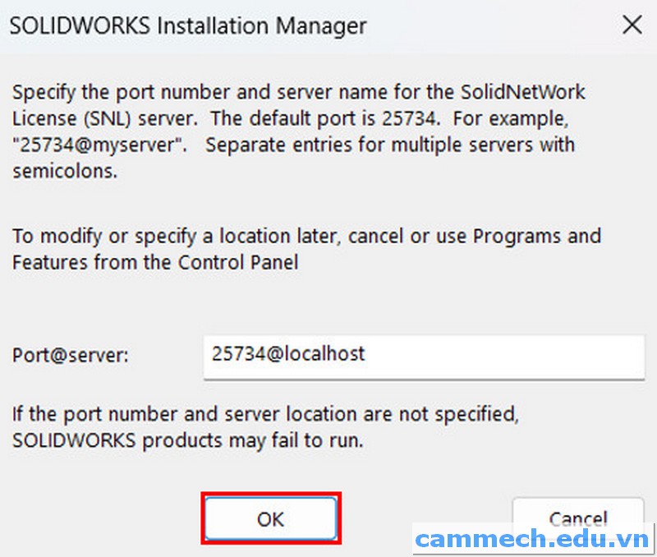Close the SOLIDWORKS Installation Manager dialog
The width and height of the screenshot is (657, 557).
[632, 25]
